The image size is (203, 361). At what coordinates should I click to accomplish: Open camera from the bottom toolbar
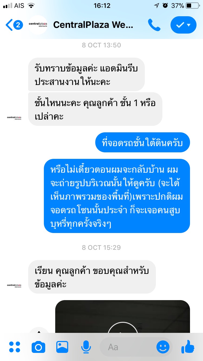click(x=38, y=347)
